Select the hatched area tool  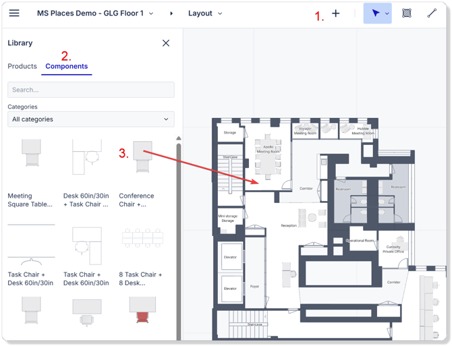pos(407,13)
